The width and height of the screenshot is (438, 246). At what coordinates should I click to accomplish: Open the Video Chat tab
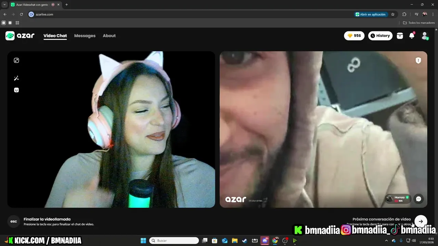(x=55, y=36)
